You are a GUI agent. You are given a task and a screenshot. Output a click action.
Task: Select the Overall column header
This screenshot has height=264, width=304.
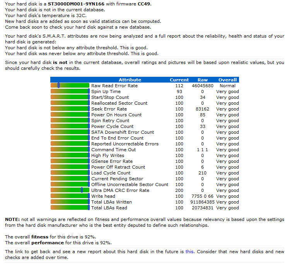227,80
